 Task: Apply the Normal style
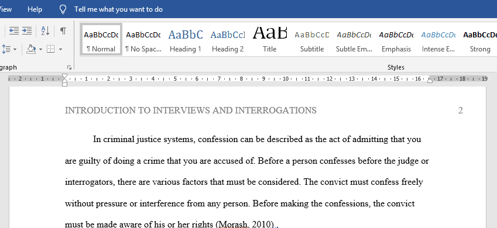click(101, 40)
